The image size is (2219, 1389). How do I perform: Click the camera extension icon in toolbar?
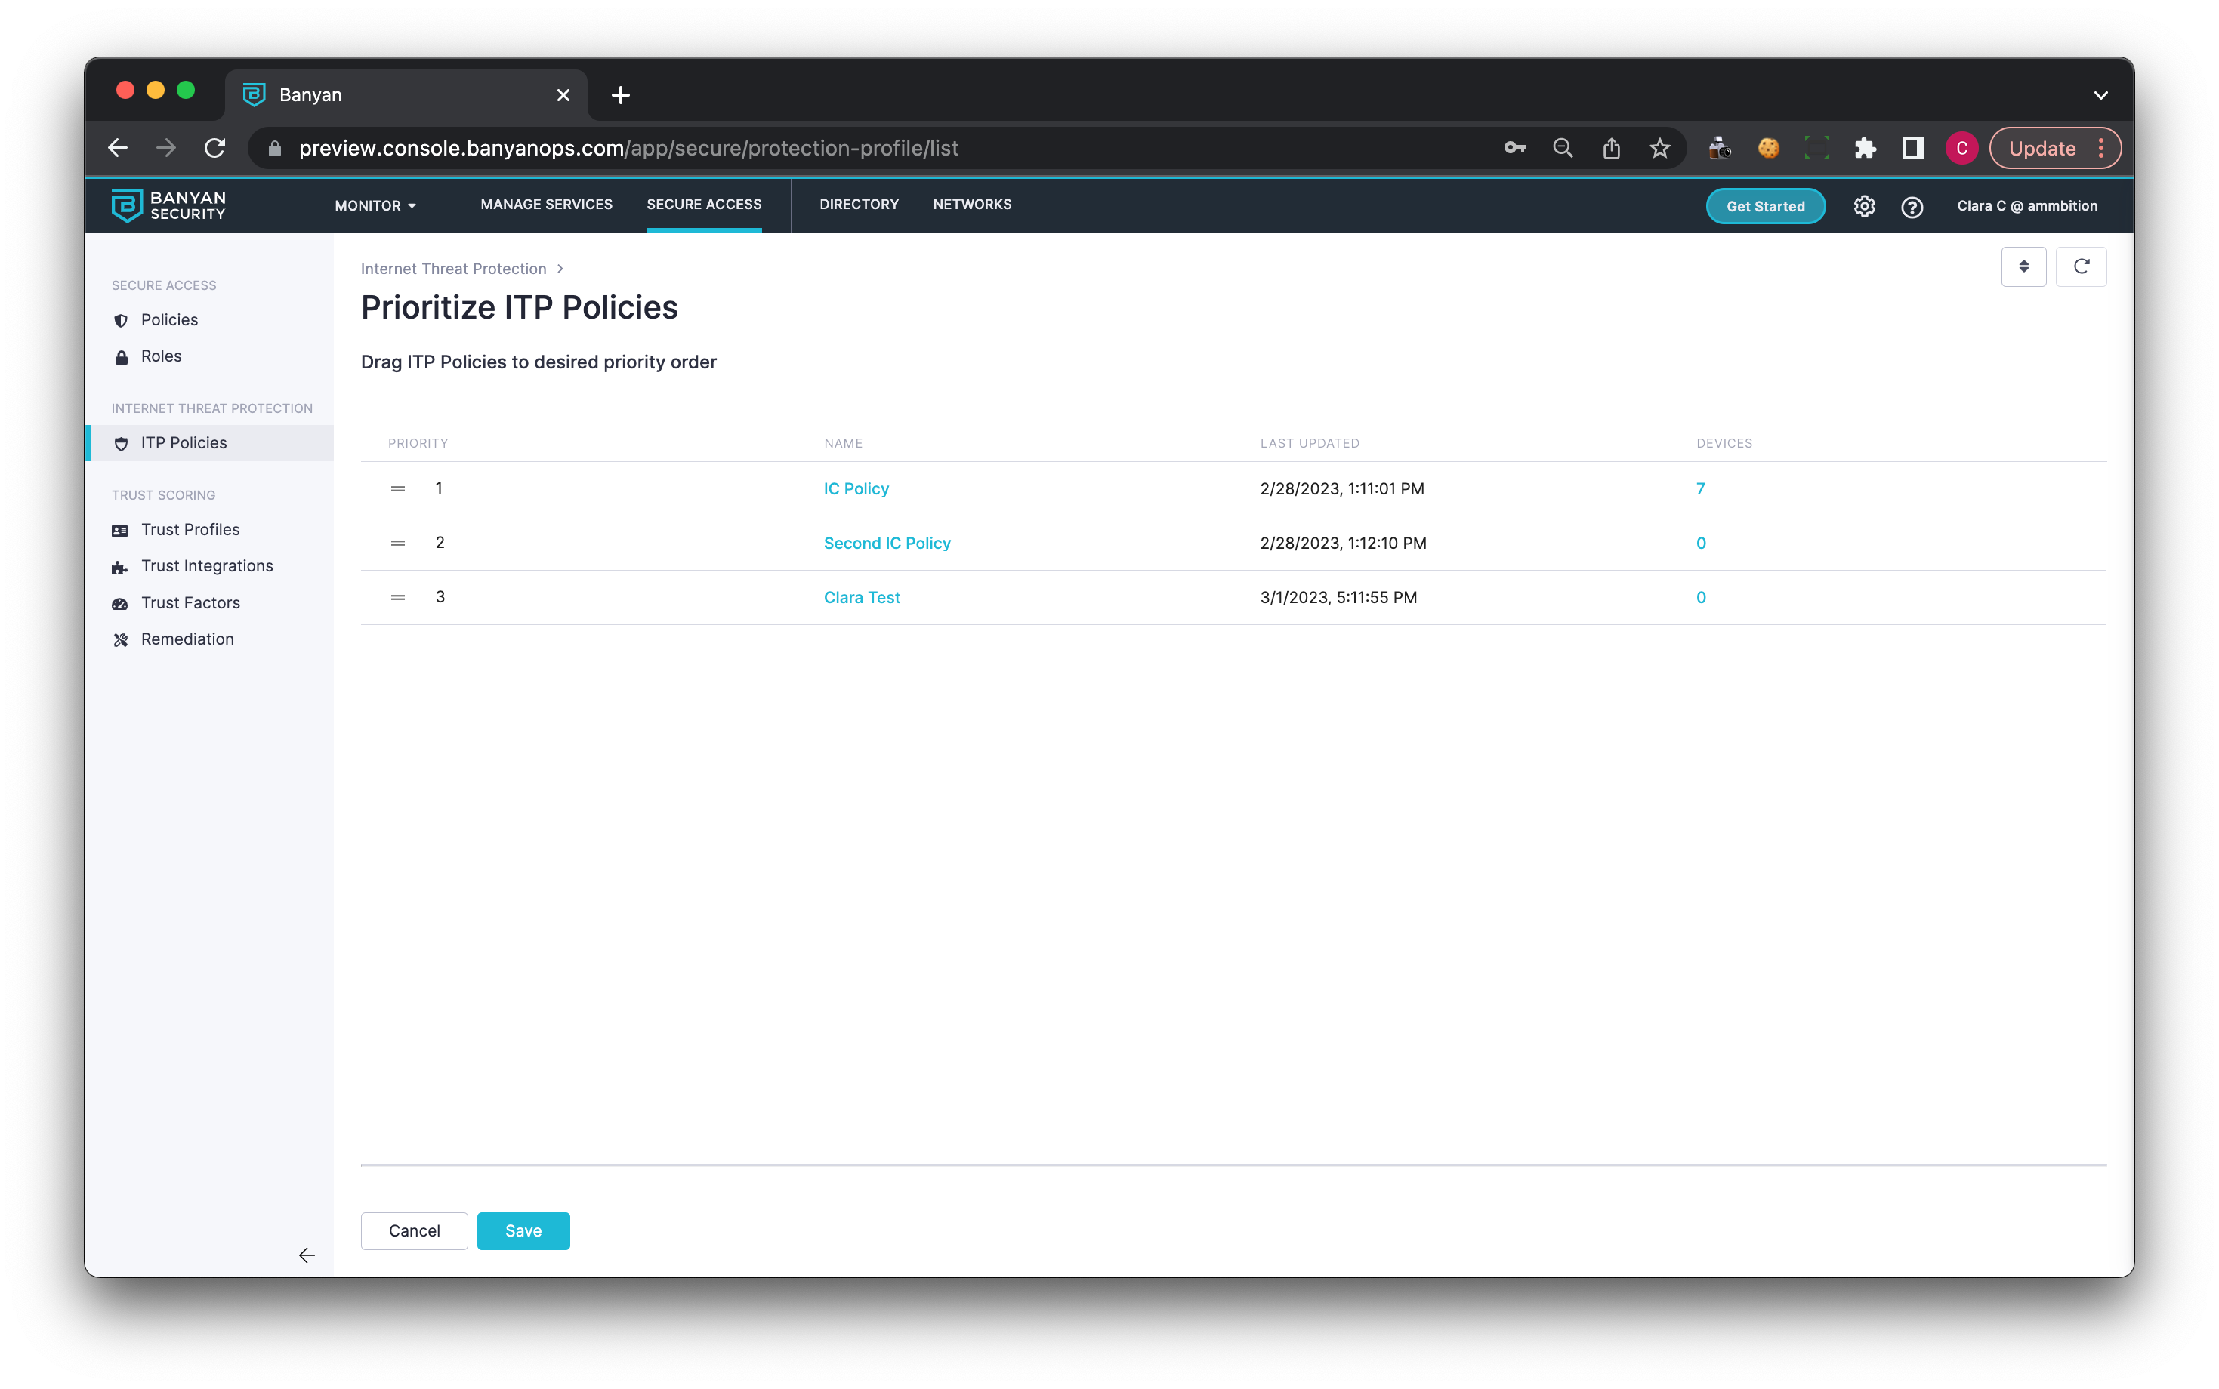click(1719, 148)
